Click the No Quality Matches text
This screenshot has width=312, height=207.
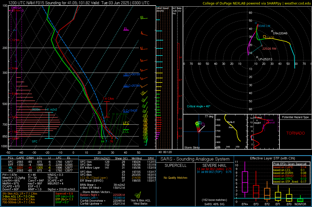[176, 178]
